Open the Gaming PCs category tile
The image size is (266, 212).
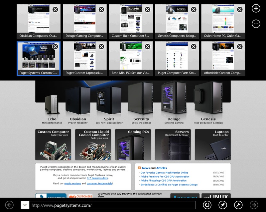coord(134,144)
